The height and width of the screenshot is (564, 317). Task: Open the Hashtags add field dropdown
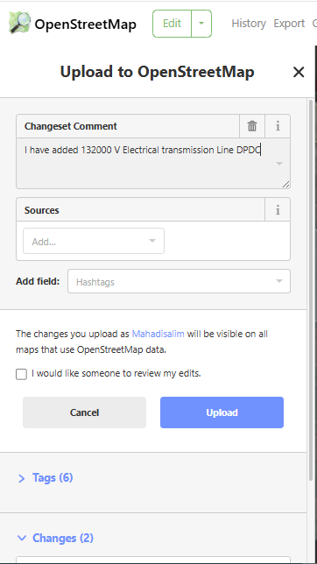179,281
